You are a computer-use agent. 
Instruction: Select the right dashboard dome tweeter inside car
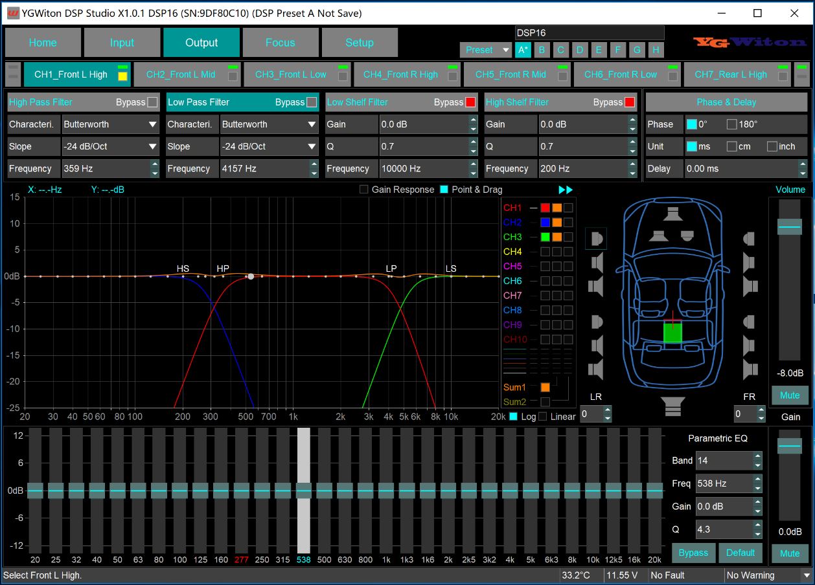pyautogui.click(x=688, y=236)
